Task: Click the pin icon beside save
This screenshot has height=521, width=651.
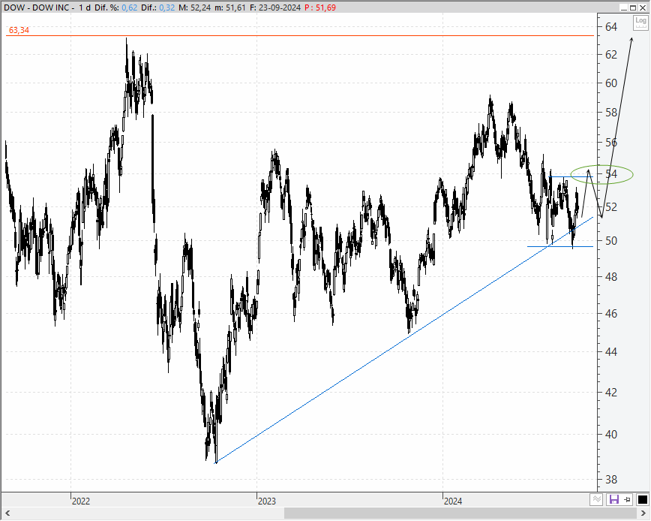Action: (626, 499)
